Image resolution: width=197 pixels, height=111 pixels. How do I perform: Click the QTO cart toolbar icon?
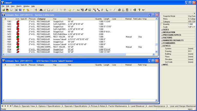82,10
